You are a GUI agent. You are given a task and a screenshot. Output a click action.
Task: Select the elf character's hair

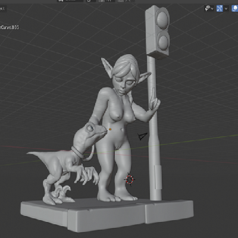(126, 64)
